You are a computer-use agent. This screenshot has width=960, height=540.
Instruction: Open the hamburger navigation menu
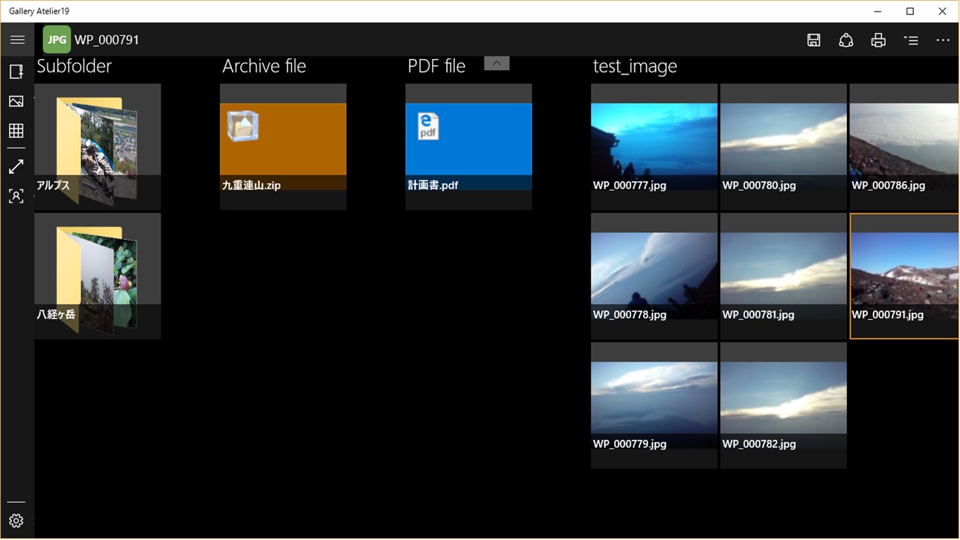(17, 40)
